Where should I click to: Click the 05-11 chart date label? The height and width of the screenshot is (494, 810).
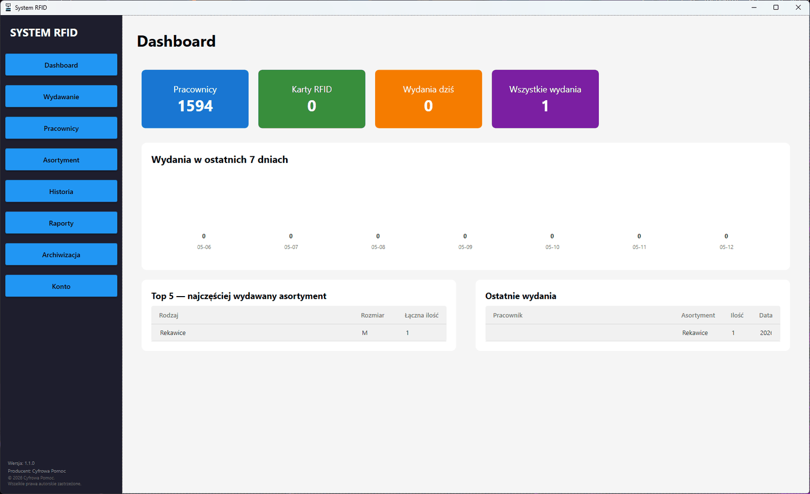639,247
